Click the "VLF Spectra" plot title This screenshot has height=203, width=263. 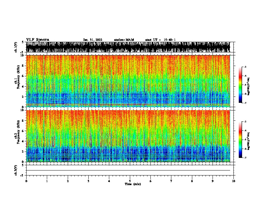(38, 40)
